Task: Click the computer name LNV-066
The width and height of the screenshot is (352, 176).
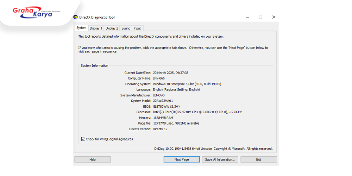Action: tap(159, 78)
